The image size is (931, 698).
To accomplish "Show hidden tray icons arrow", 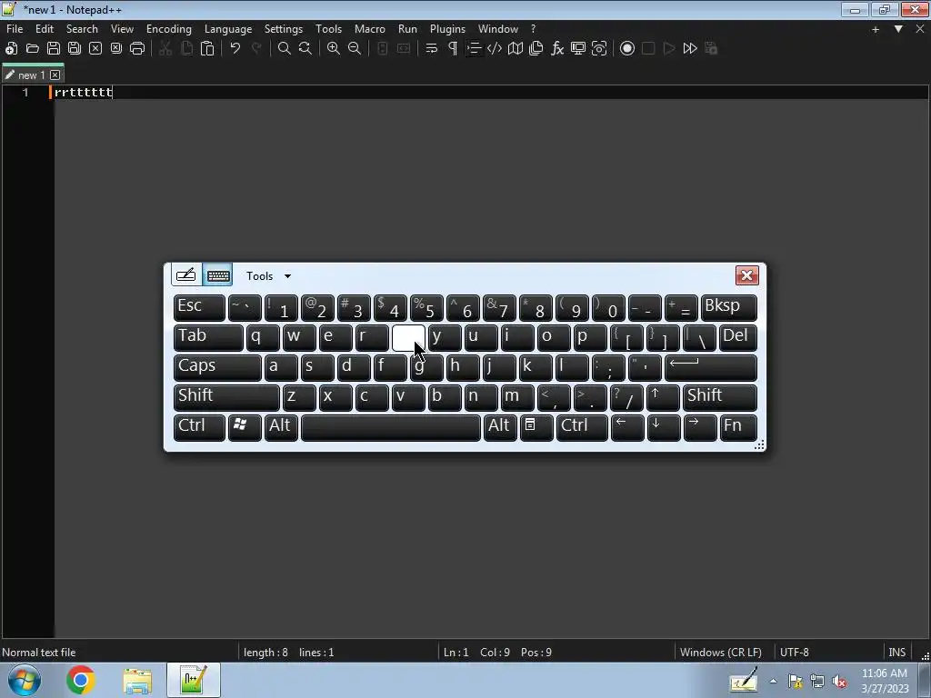I will (773, 681).
